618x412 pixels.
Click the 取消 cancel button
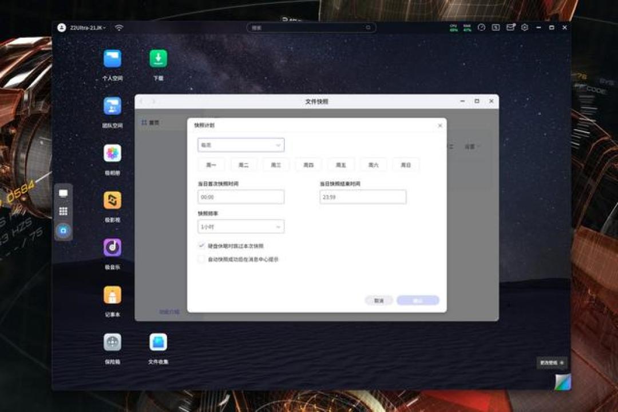(x=379, y=301)
